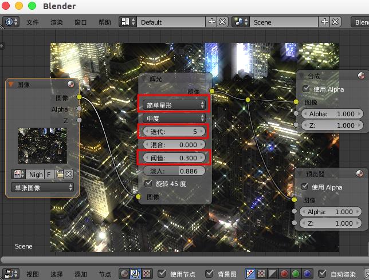Click the red channel display icon
This screenshot has width=369, height=280.
pos(285,274)
